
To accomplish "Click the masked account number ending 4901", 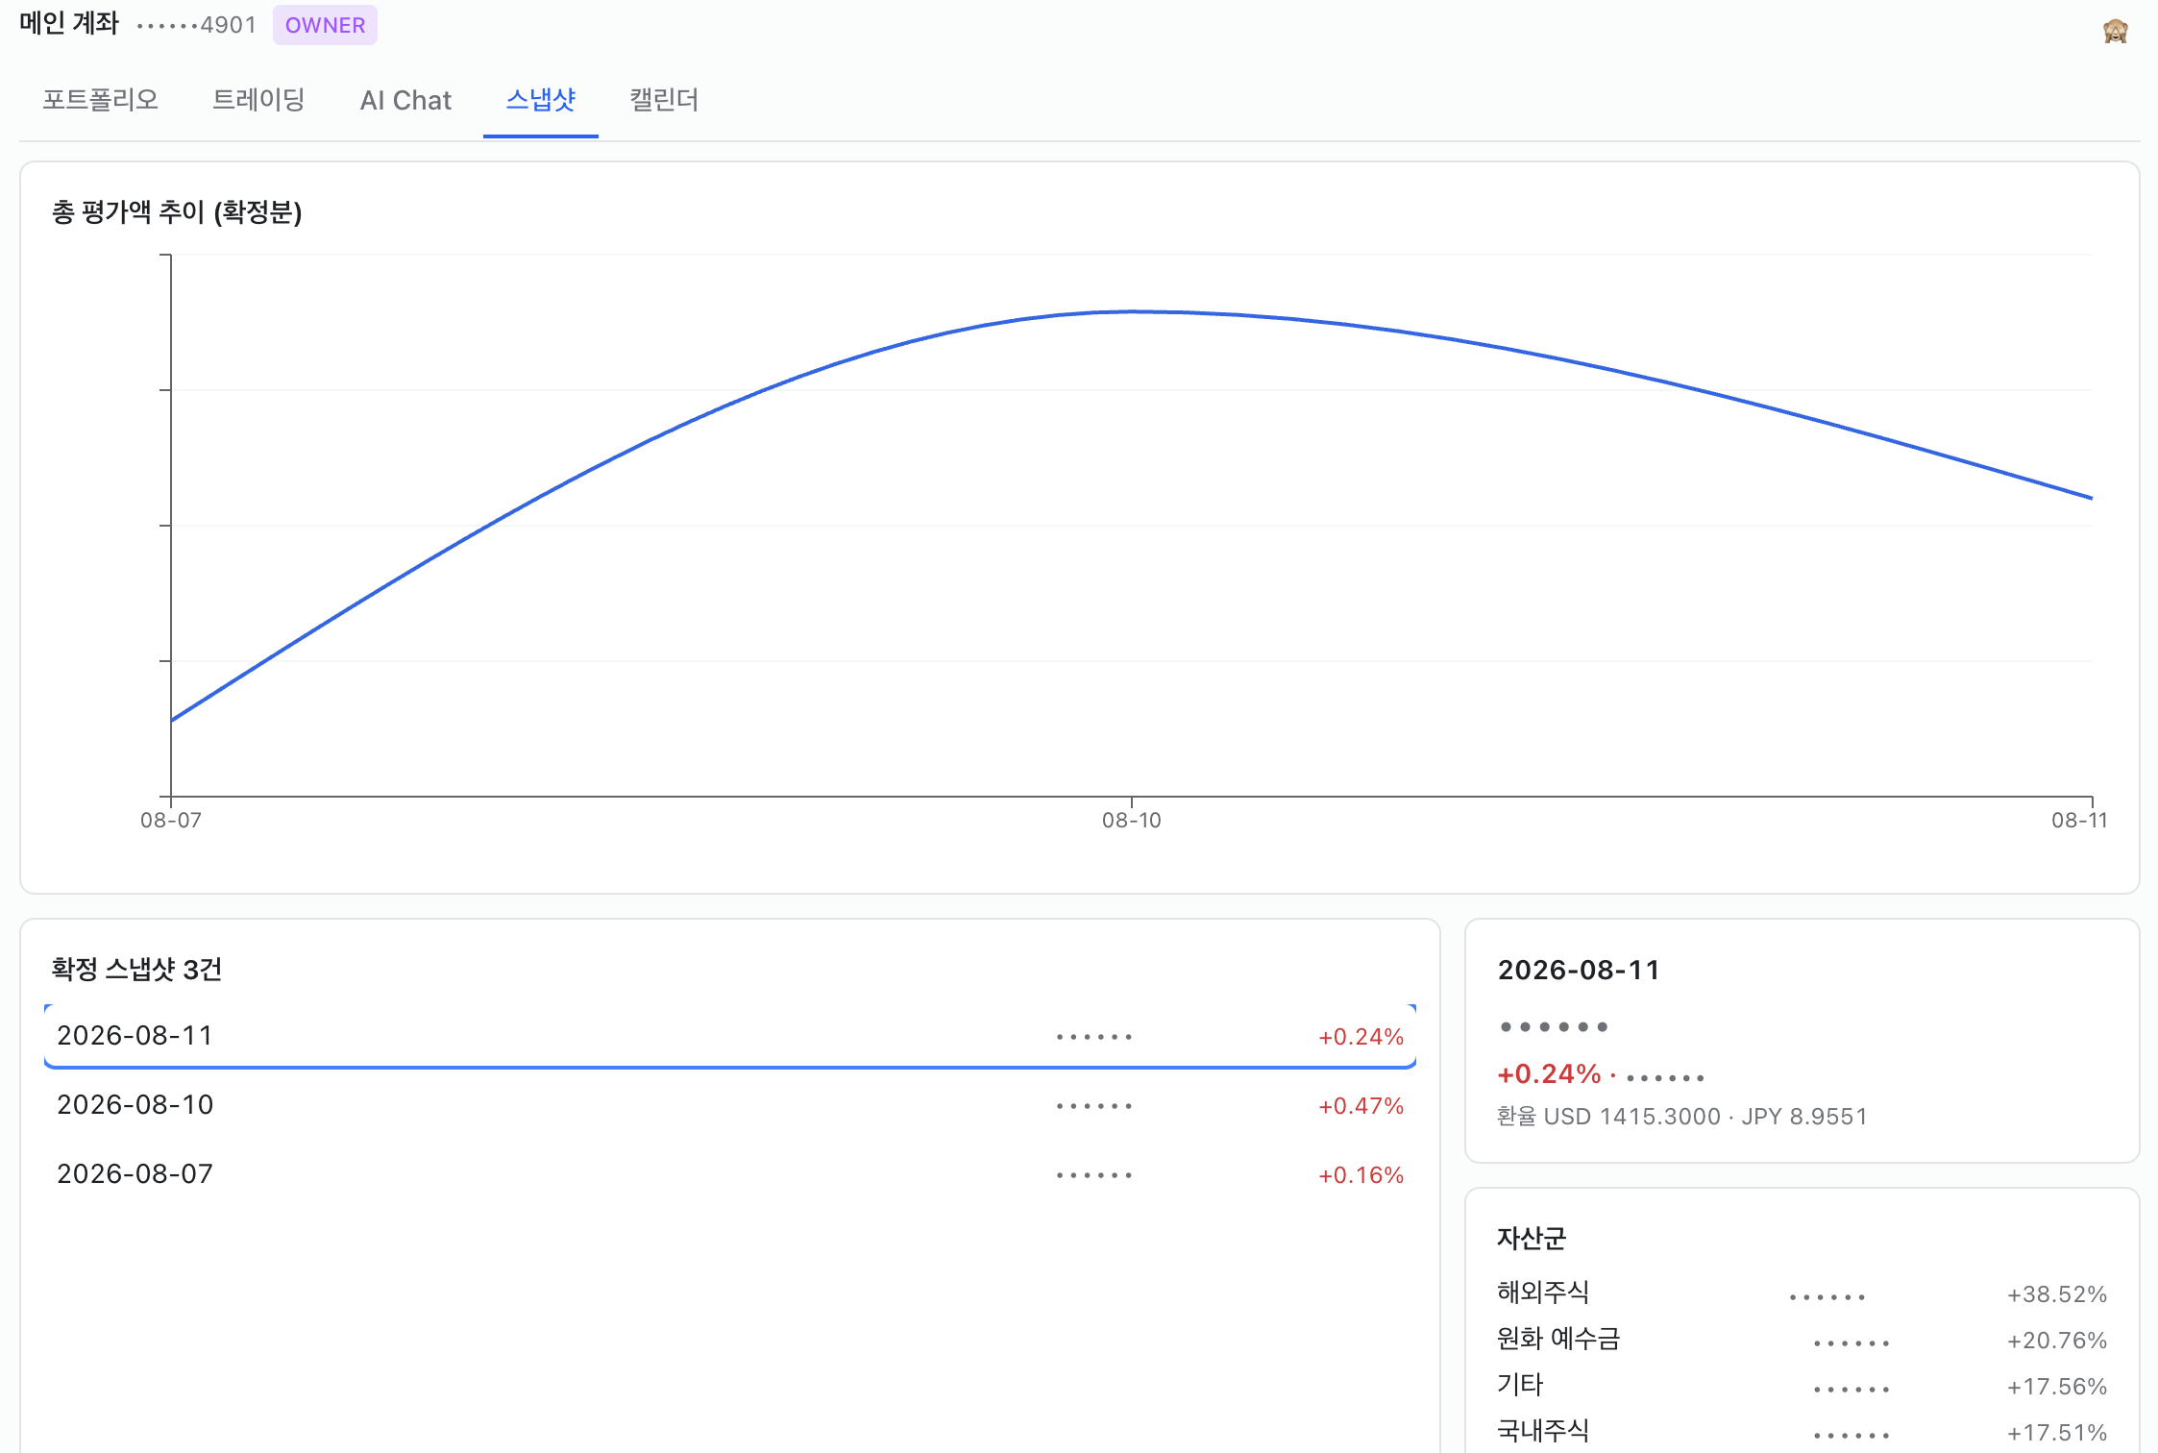I will [x=197, y=25].
